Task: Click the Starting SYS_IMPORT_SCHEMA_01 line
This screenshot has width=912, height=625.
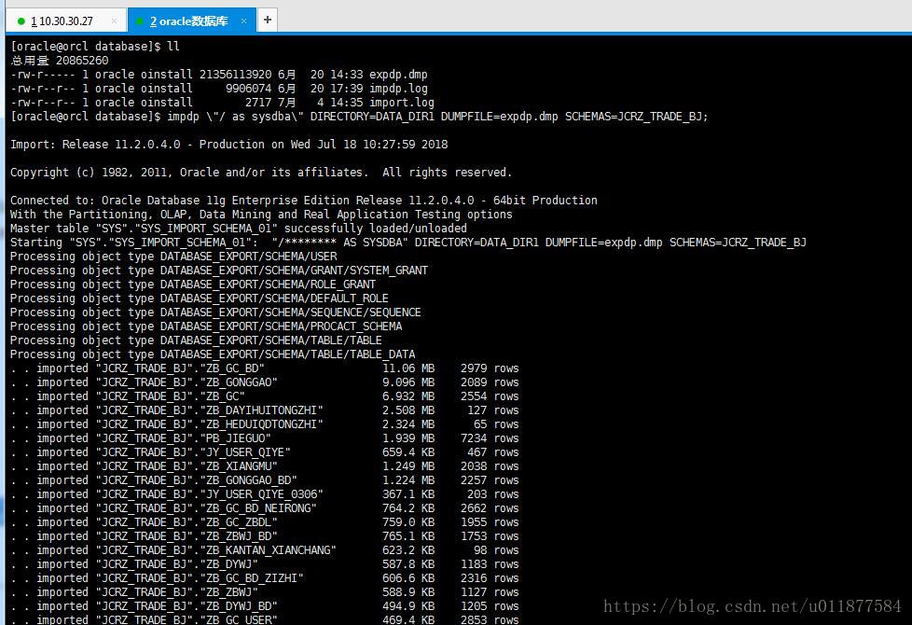Action: 408,243
